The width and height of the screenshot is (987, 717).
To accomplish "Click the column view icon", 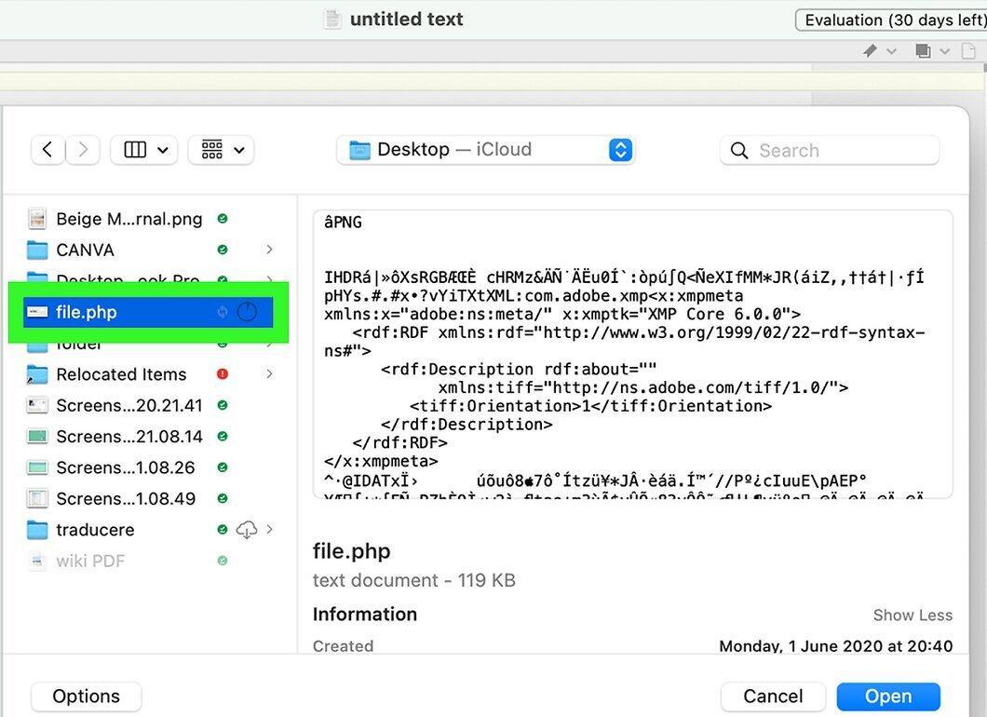I will (x=135, y=150).
